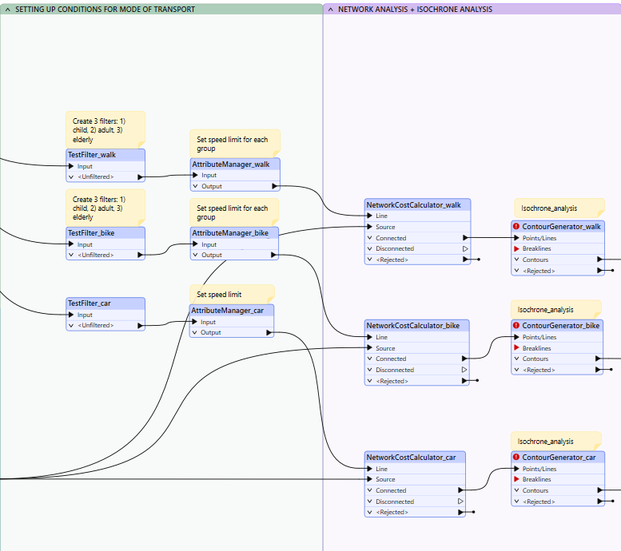Click the red Breaklines port arrow on ContourGenerator_bike

[516, 348]
